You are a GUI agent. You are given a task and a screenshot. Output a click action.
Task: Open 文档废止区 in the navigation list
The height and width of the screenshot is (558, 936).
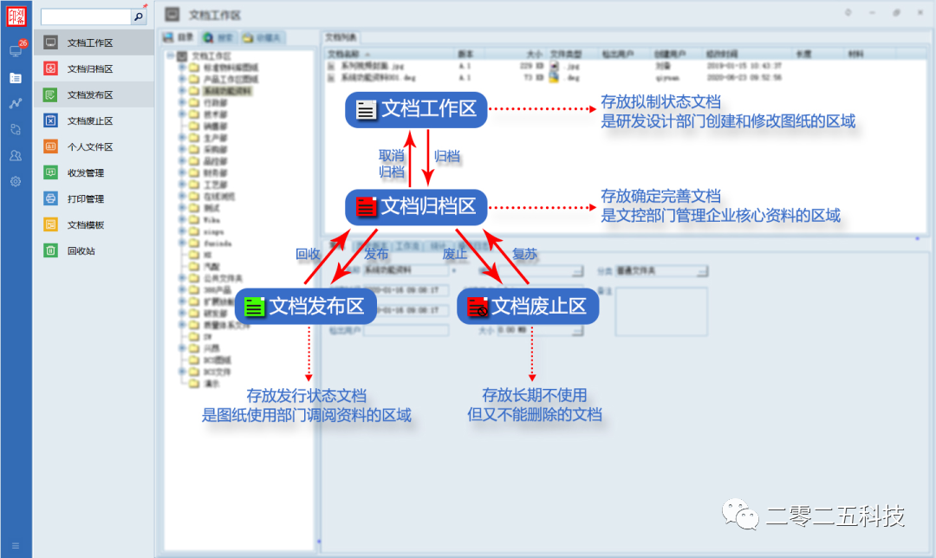90,120
